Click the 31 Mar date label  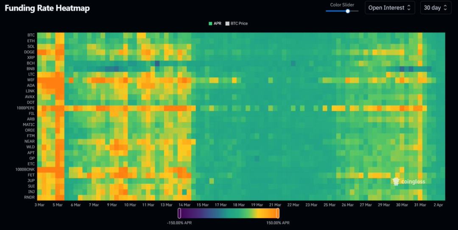[420, 205]
